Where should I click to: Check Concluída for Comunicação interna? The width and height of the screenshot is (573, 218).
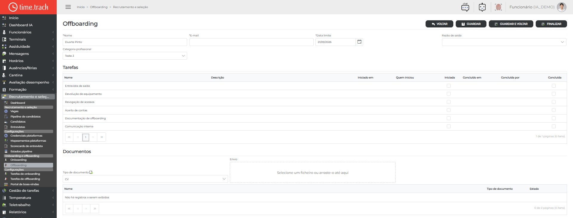point(554,126)
